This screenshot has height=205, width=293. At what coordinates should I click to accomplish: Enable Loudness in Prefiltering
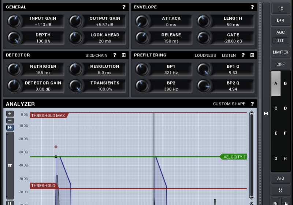click(205, 55)
